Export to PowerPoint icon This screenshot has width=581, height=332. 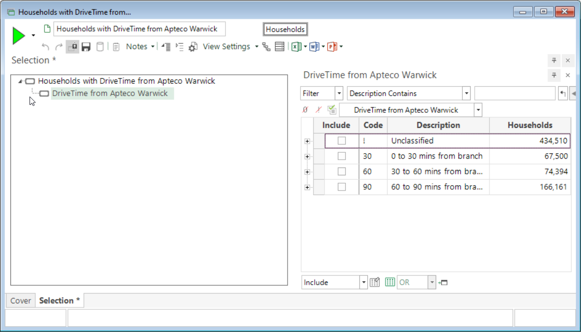pyautogui.click(x=332, y=47)
